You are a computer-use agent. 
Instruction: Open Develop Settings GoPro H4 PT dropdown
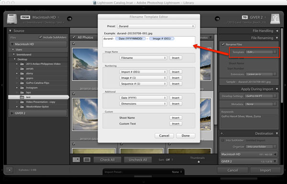[261, 96]
